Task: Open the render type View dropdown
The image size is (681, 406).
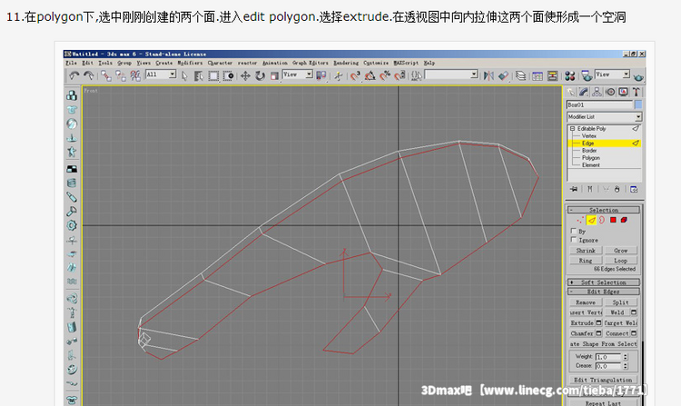Action: tap(612, 74)
